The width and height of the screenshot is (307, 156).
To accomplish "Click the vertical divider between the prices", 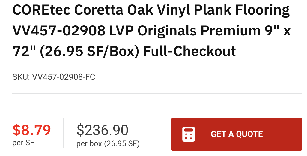I will [x=64, y=133].
